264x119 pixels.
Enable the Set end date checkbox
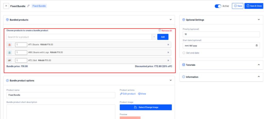[184, 53]
